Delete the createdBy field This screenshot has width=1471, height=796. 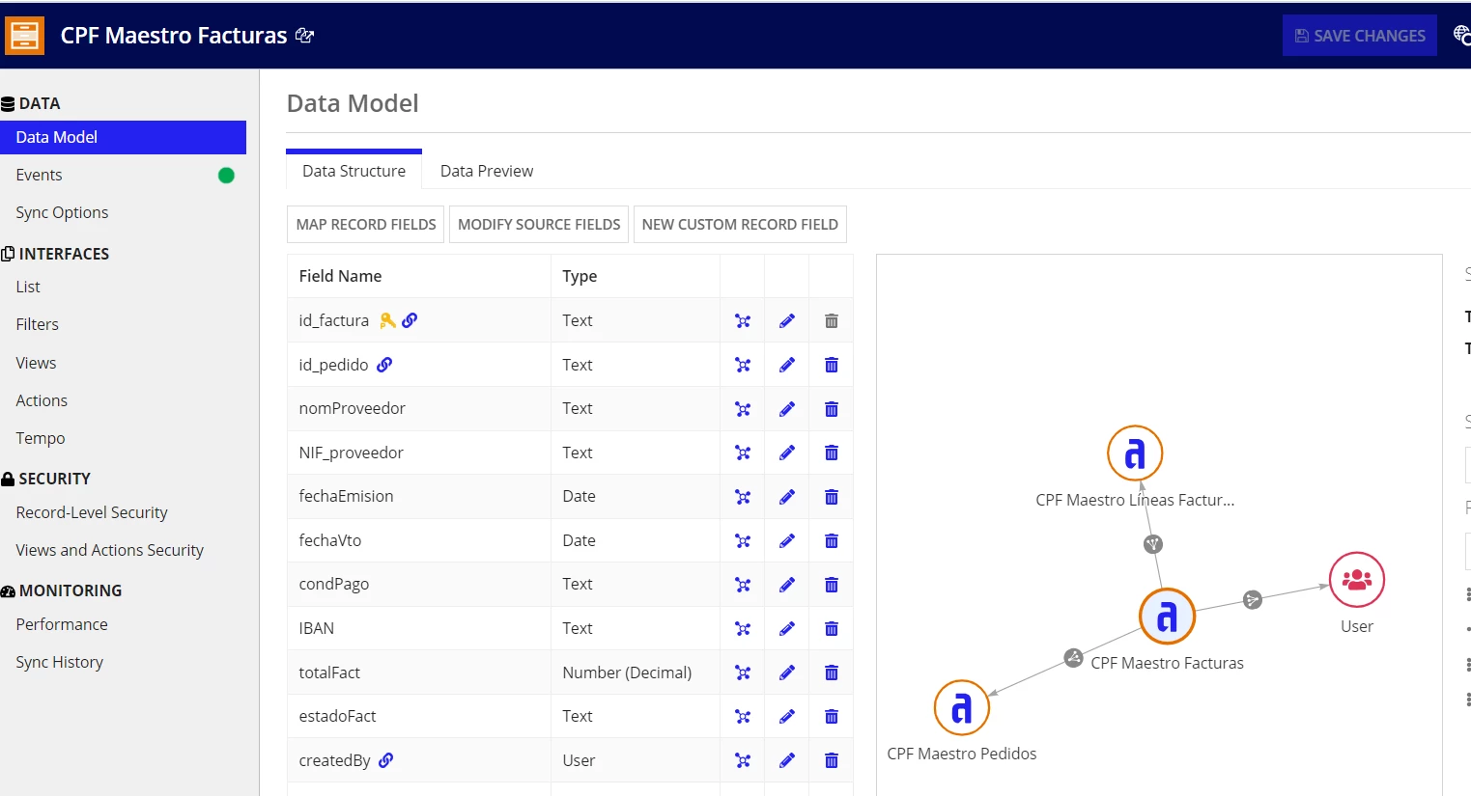pyautogui.click(x=832, y=760)
